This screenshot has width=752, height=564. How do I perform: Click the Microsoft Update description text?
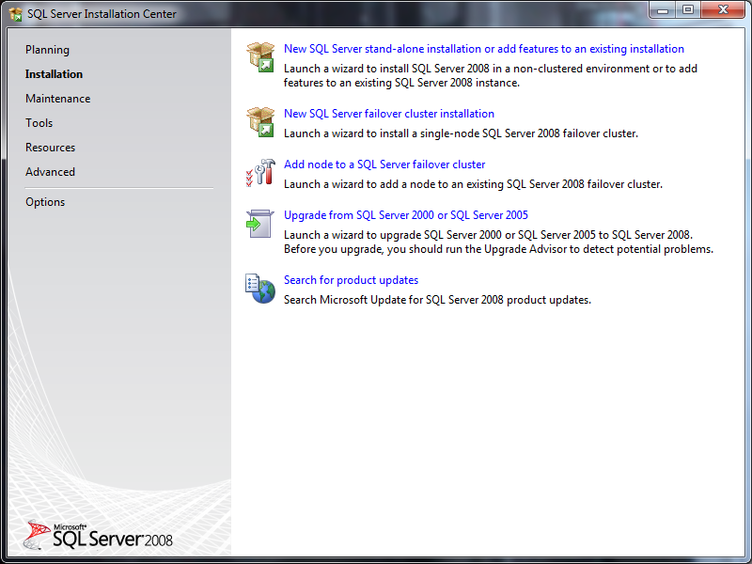tap(437, 300)
